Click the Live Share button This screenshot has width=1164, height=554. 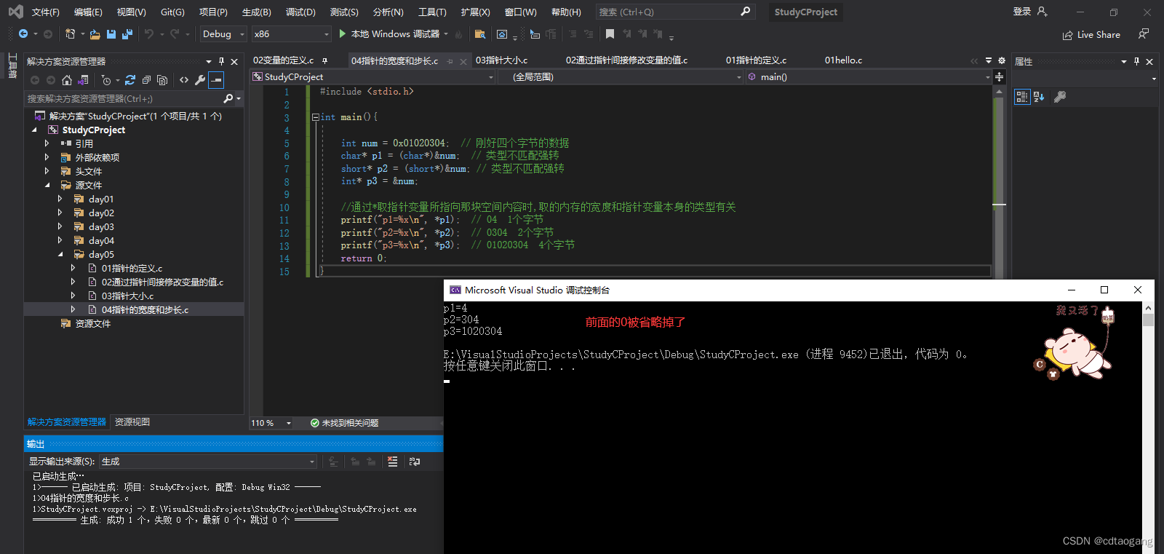[x=1091, y=35]
